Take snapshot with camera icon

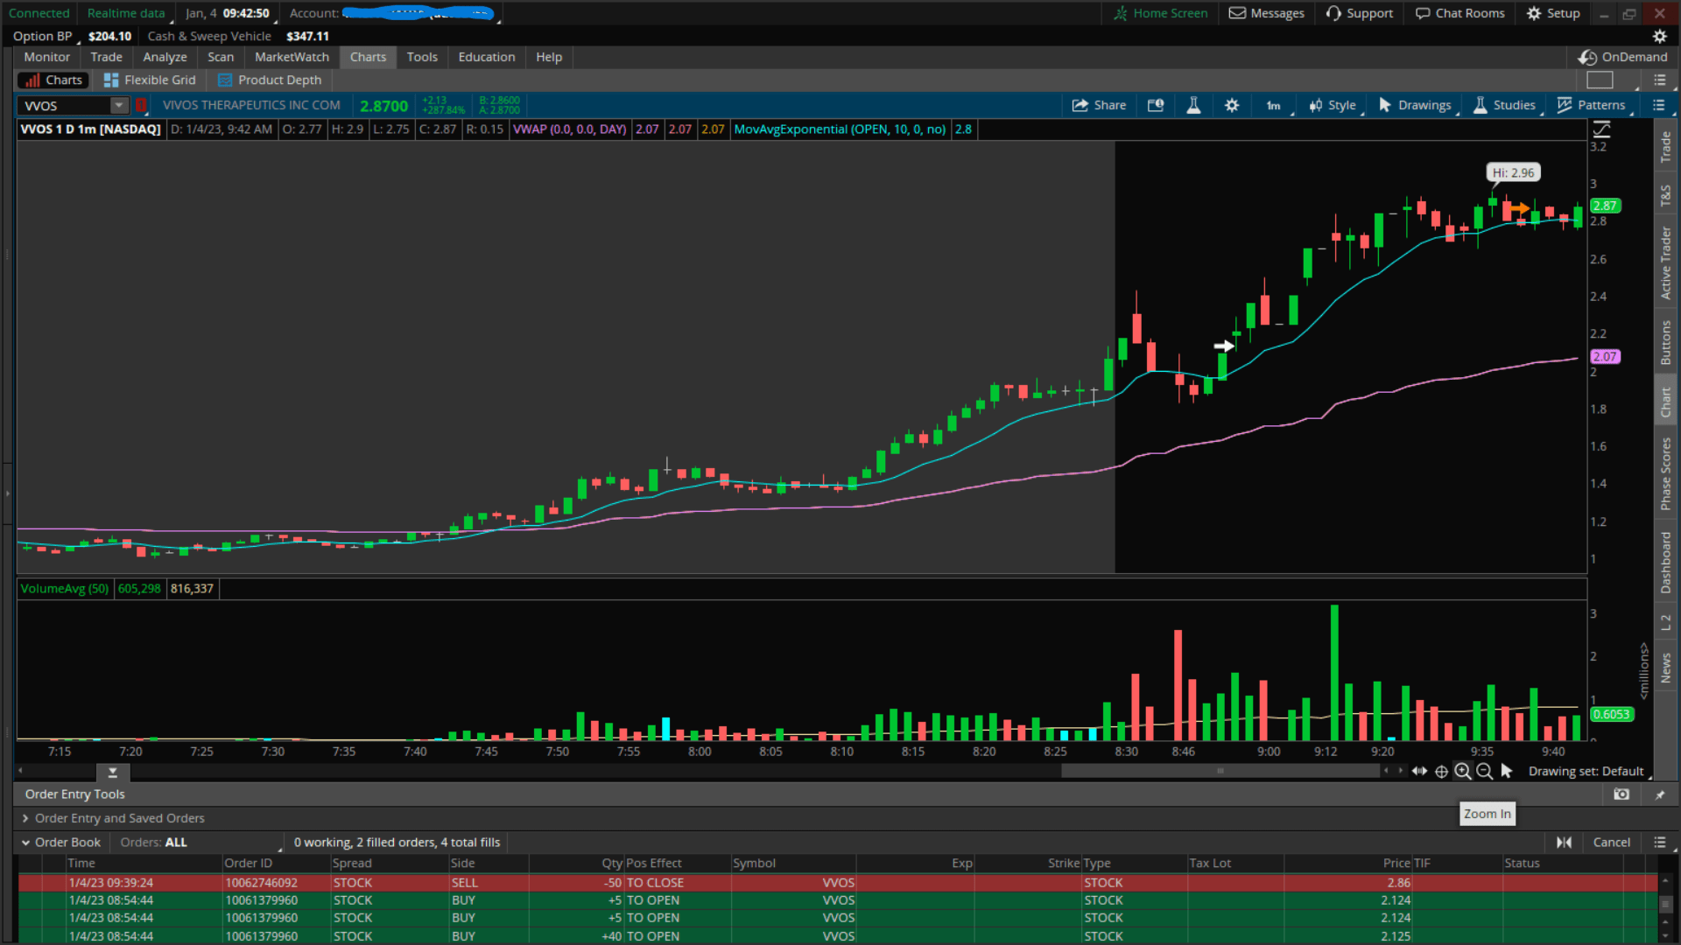[x=1621, y=794]
